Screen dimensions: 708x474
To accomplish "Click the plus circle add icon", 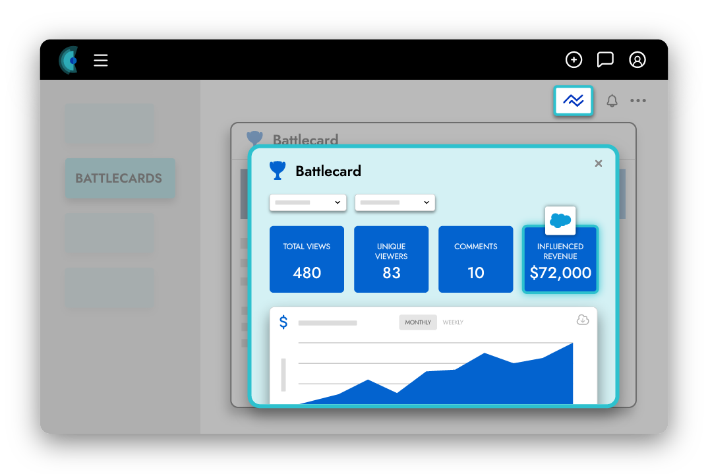I will pyautogui.click(x=574, y=60).
